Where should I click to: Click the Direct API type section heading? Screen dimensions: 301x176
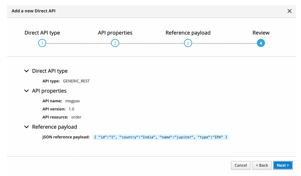click(x=50, y=71)
